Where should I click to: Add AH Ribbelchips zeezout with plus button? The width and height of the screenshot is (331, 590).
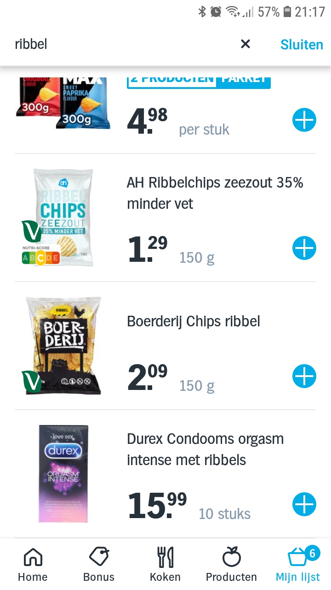tap(304, 248)
